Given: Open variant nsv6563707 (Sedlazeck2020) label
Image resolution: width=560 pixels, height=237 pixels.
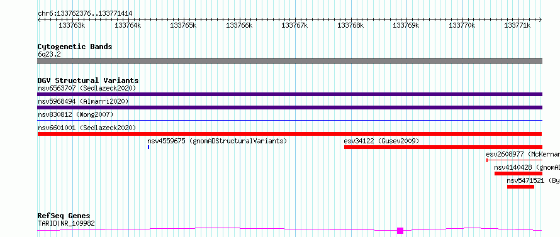Looking at the screenshot, I should (x=87, y=88).
